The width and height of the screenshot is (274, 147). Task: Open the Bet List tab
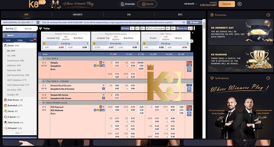point(28,28)
